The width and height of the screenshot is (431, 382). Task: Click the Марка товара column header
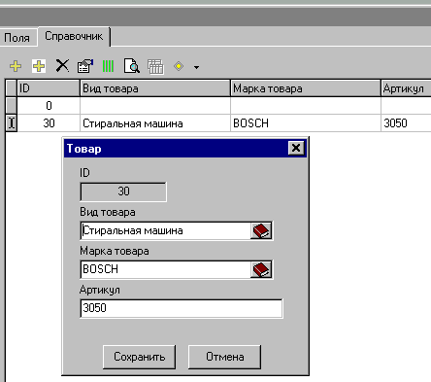[306, 88]
